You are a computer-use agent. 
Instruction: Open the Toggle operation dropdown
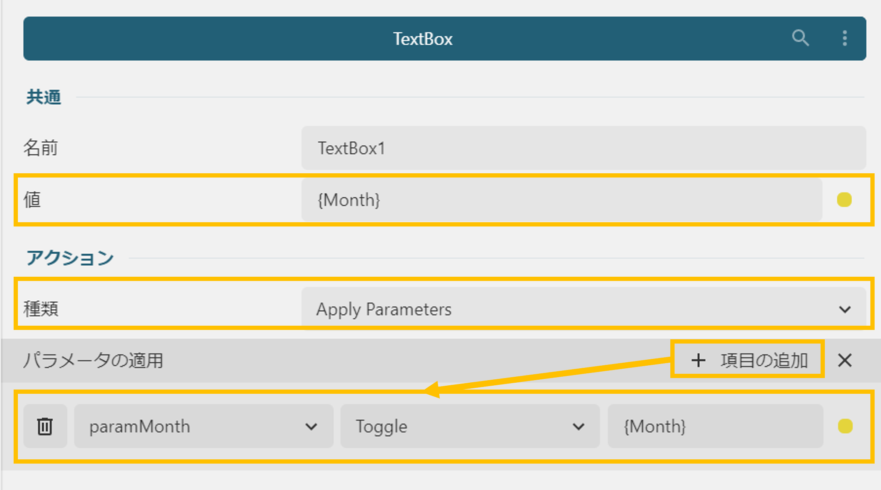pyautogui.click(x=470, y=426)
